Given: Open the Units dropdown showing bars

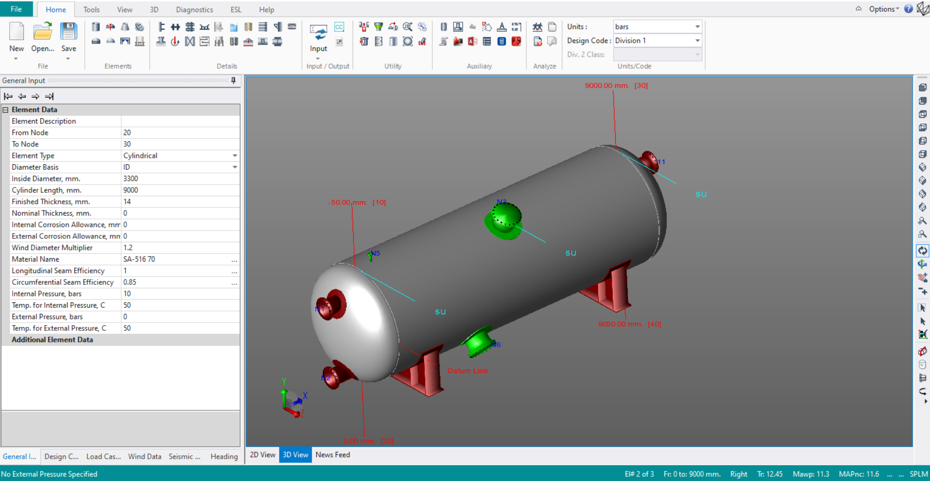Looking at the screenshot, I should pos(697,27).
